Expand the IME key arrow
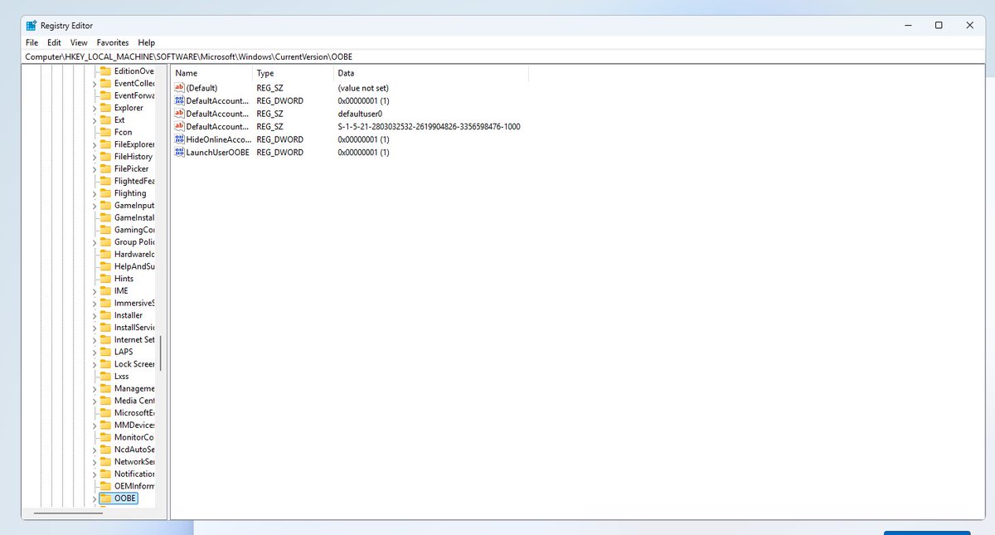 point(94,291)
